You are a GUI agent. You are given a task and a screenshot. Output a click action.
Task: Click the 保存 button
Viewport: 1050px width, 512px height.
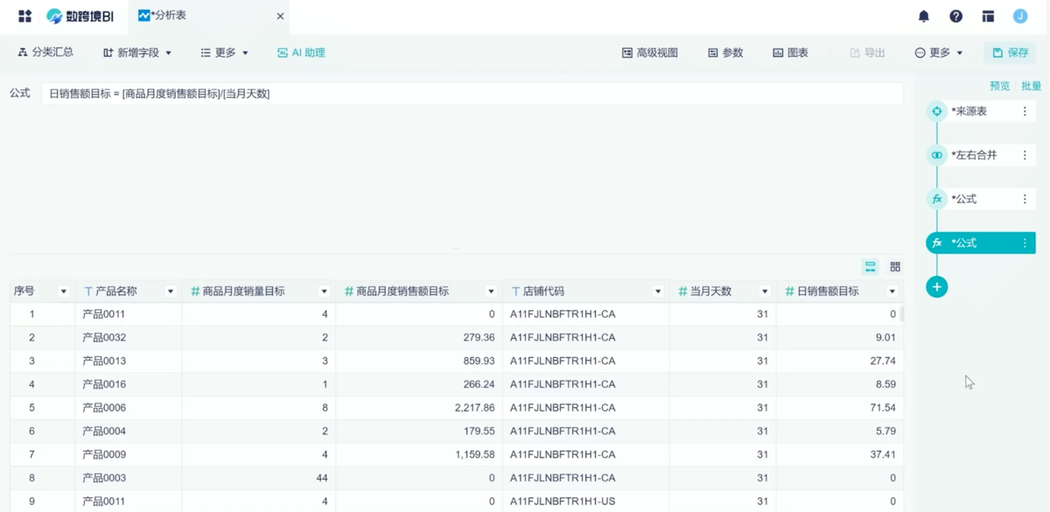click(x=1010, y=53)
